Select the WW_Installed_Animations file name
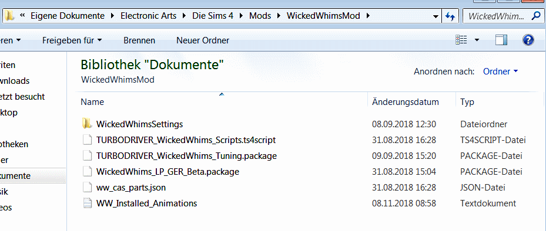The height and width of the screenshot is (231, 546). pos(146,203)
